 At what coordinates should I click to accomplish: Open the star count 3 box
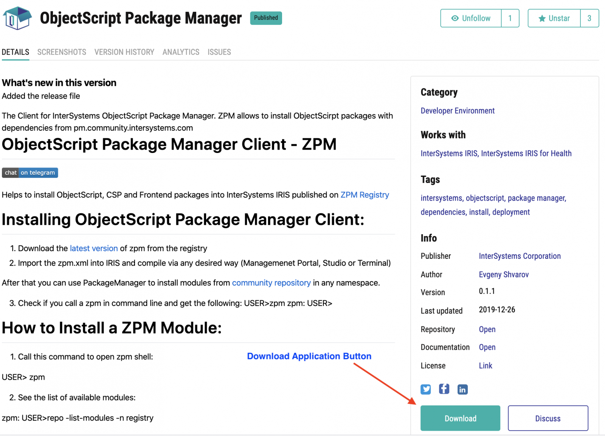[589, 18]
